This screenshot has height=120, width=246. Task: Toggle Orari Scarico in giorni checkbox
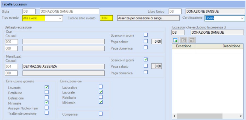click(146, 35)
